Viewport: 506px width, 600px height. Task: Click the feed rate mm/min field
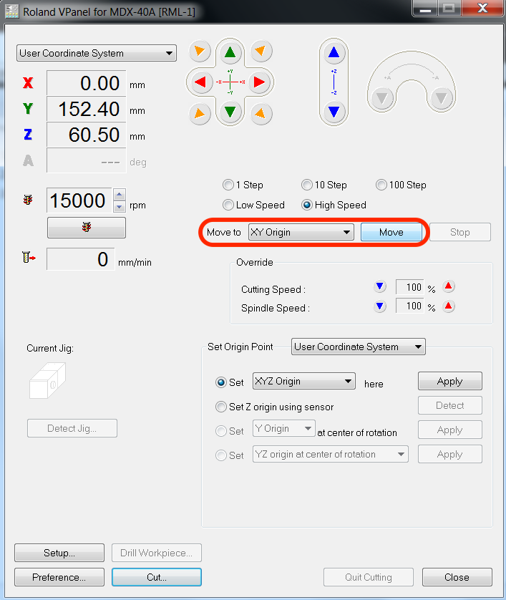(81, 259)
